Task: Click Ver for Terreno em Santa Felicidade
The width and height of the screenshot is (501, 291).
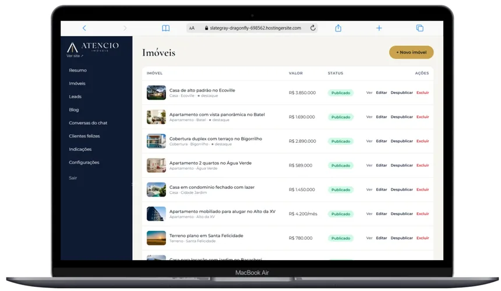Action: [369, 239]
